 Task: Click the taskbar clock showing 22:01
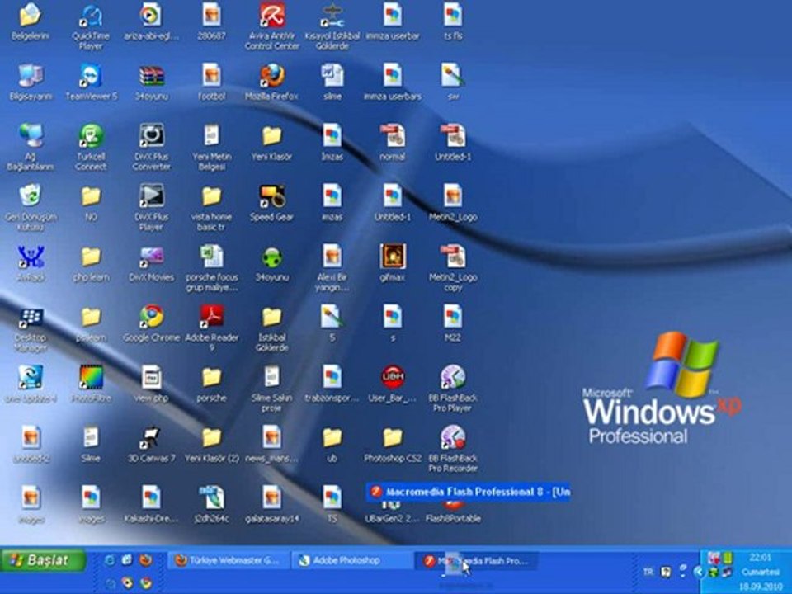point(760,558)
